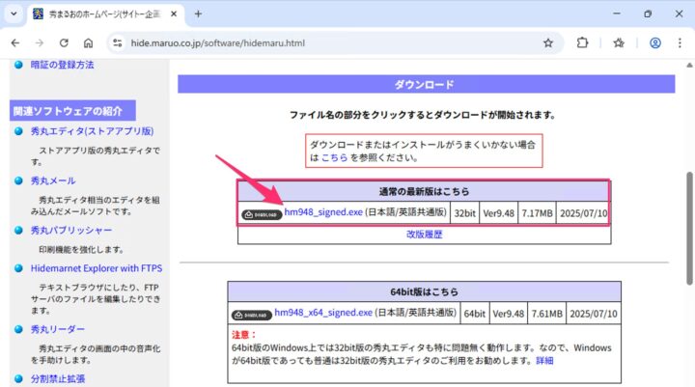The width and height of the screenshot is (695, 387).
Task: Click the scrollbar up arrow
Action: tap(689, 66)
